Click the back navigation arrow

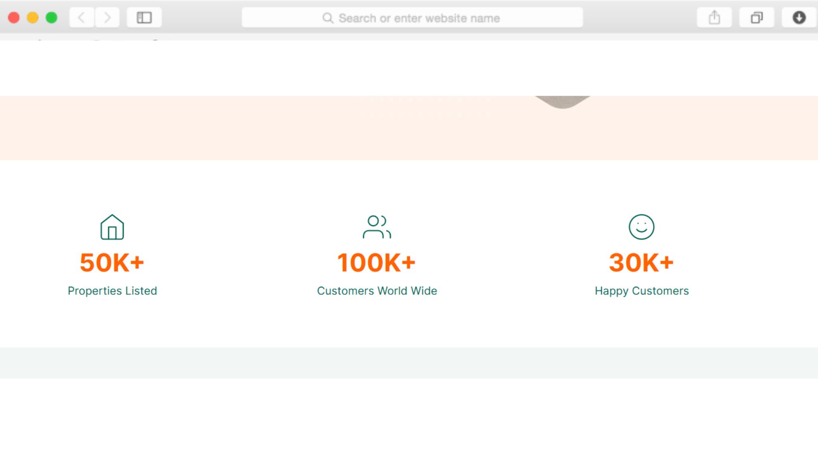coord(81,18)
